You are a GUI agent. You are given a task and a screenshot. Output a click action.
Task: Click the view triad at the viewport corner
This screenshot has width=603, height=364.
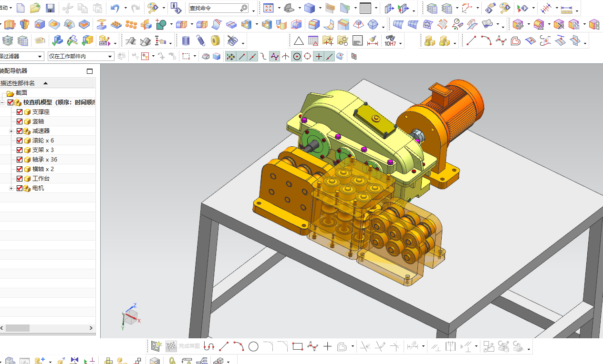point(129,316)
